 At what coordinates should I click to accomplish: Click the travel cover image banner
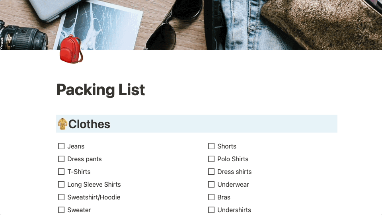point(191,25)
